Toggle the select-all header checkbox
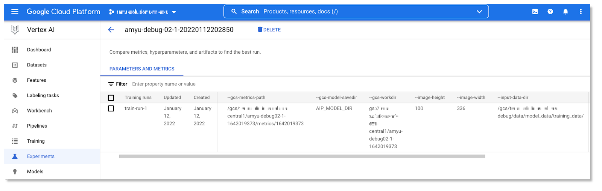The width and height of the screenshot is (602, 191). [x=111, y=98]
